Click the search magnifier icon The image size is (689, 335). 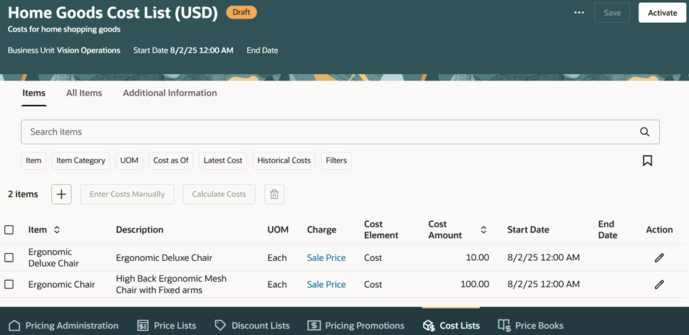[x=644, y=132]
